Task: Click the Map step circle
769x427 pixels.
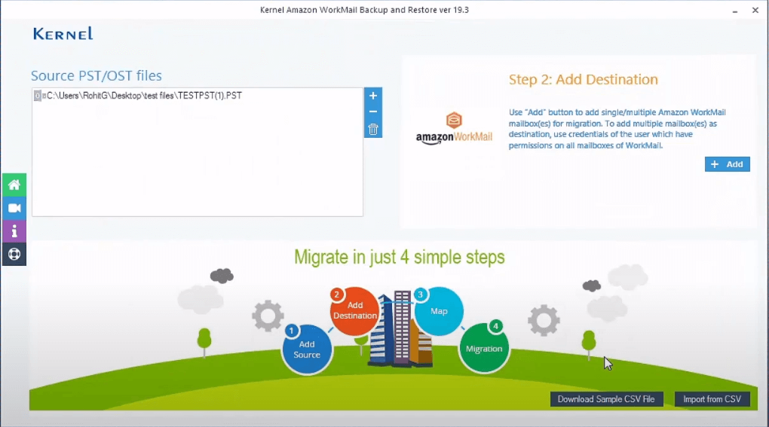Action: (x=439, y=311)
